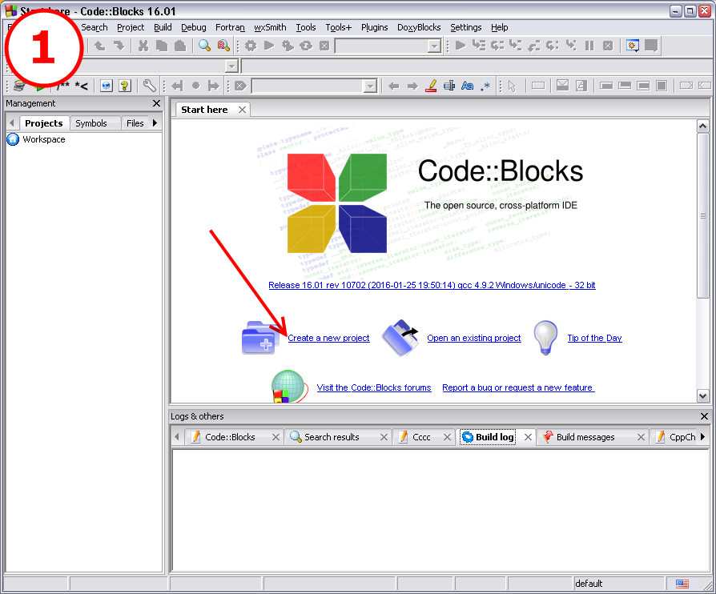Click the Find magnifier icon

coord(204,46)
